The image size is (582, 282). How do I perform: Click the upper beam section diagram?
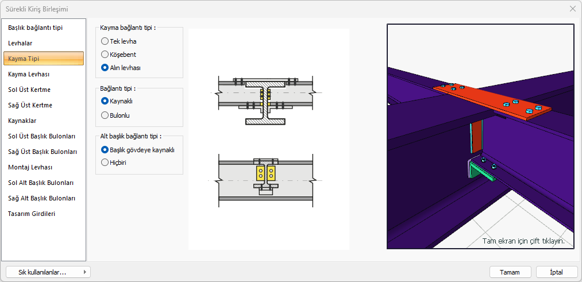click(265, 100)
